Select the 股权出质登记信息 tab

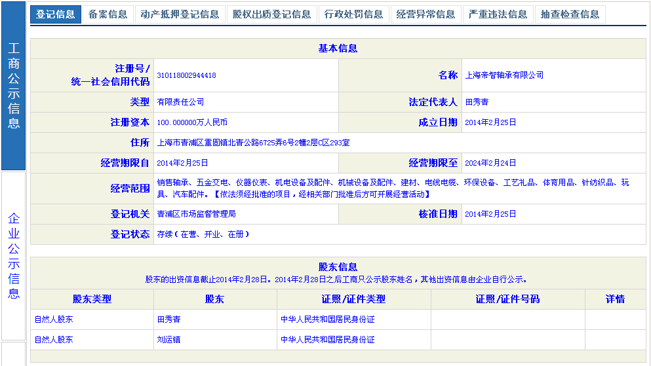click(x=271, y=14)
